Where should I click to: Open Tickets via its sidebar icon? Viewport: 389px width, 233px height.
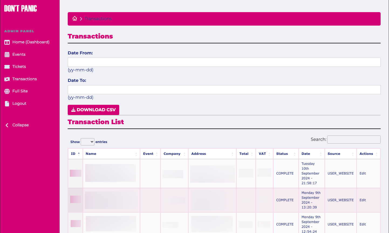point(7,67)
